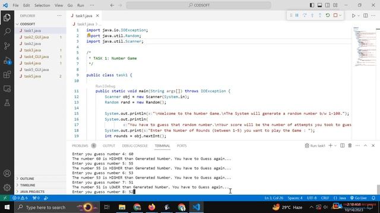Open the Edit menu
Screen dimensions: 380x213
[x=26, y=5]
